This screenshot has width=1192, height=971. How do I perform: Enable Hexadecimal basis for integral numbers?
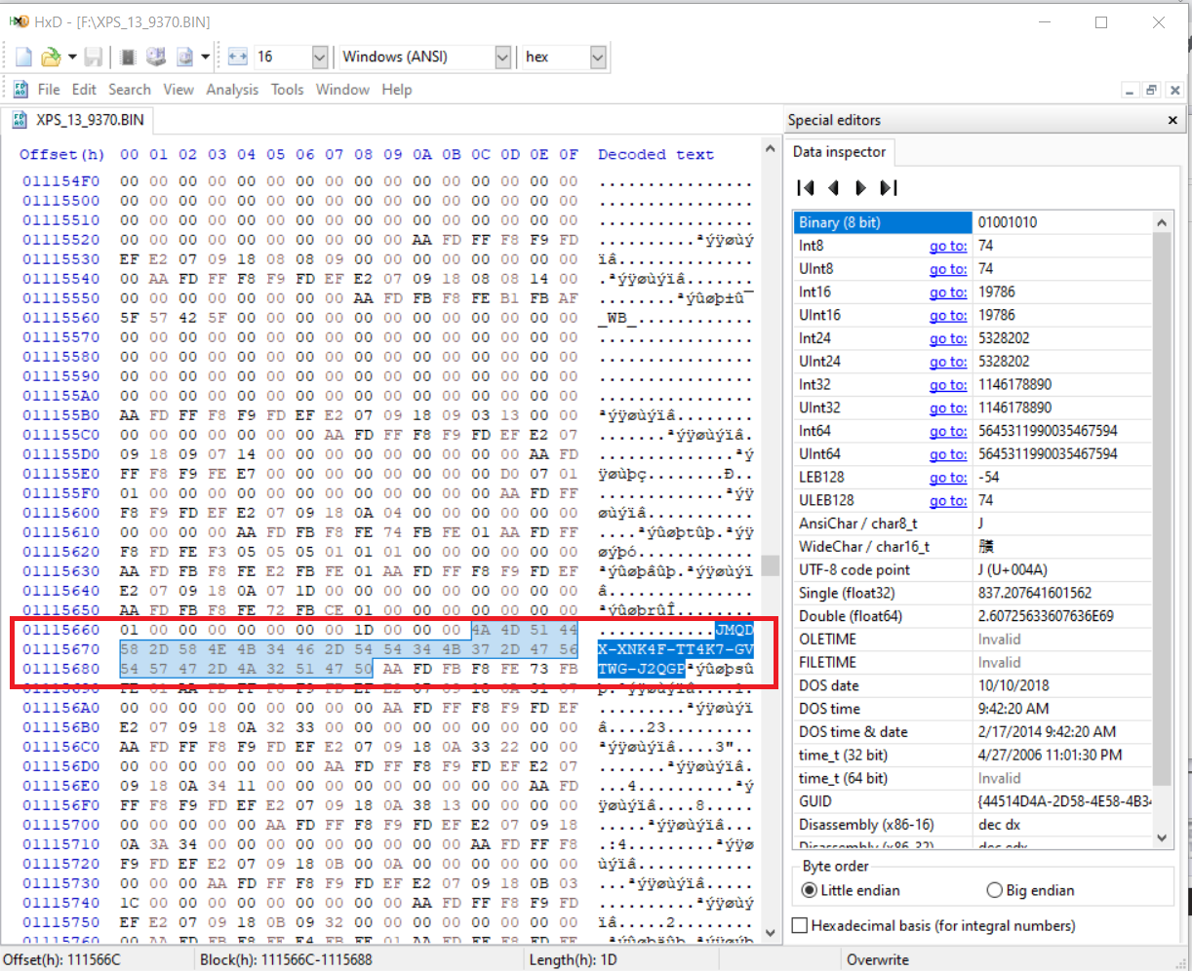(x=801, y=925)
